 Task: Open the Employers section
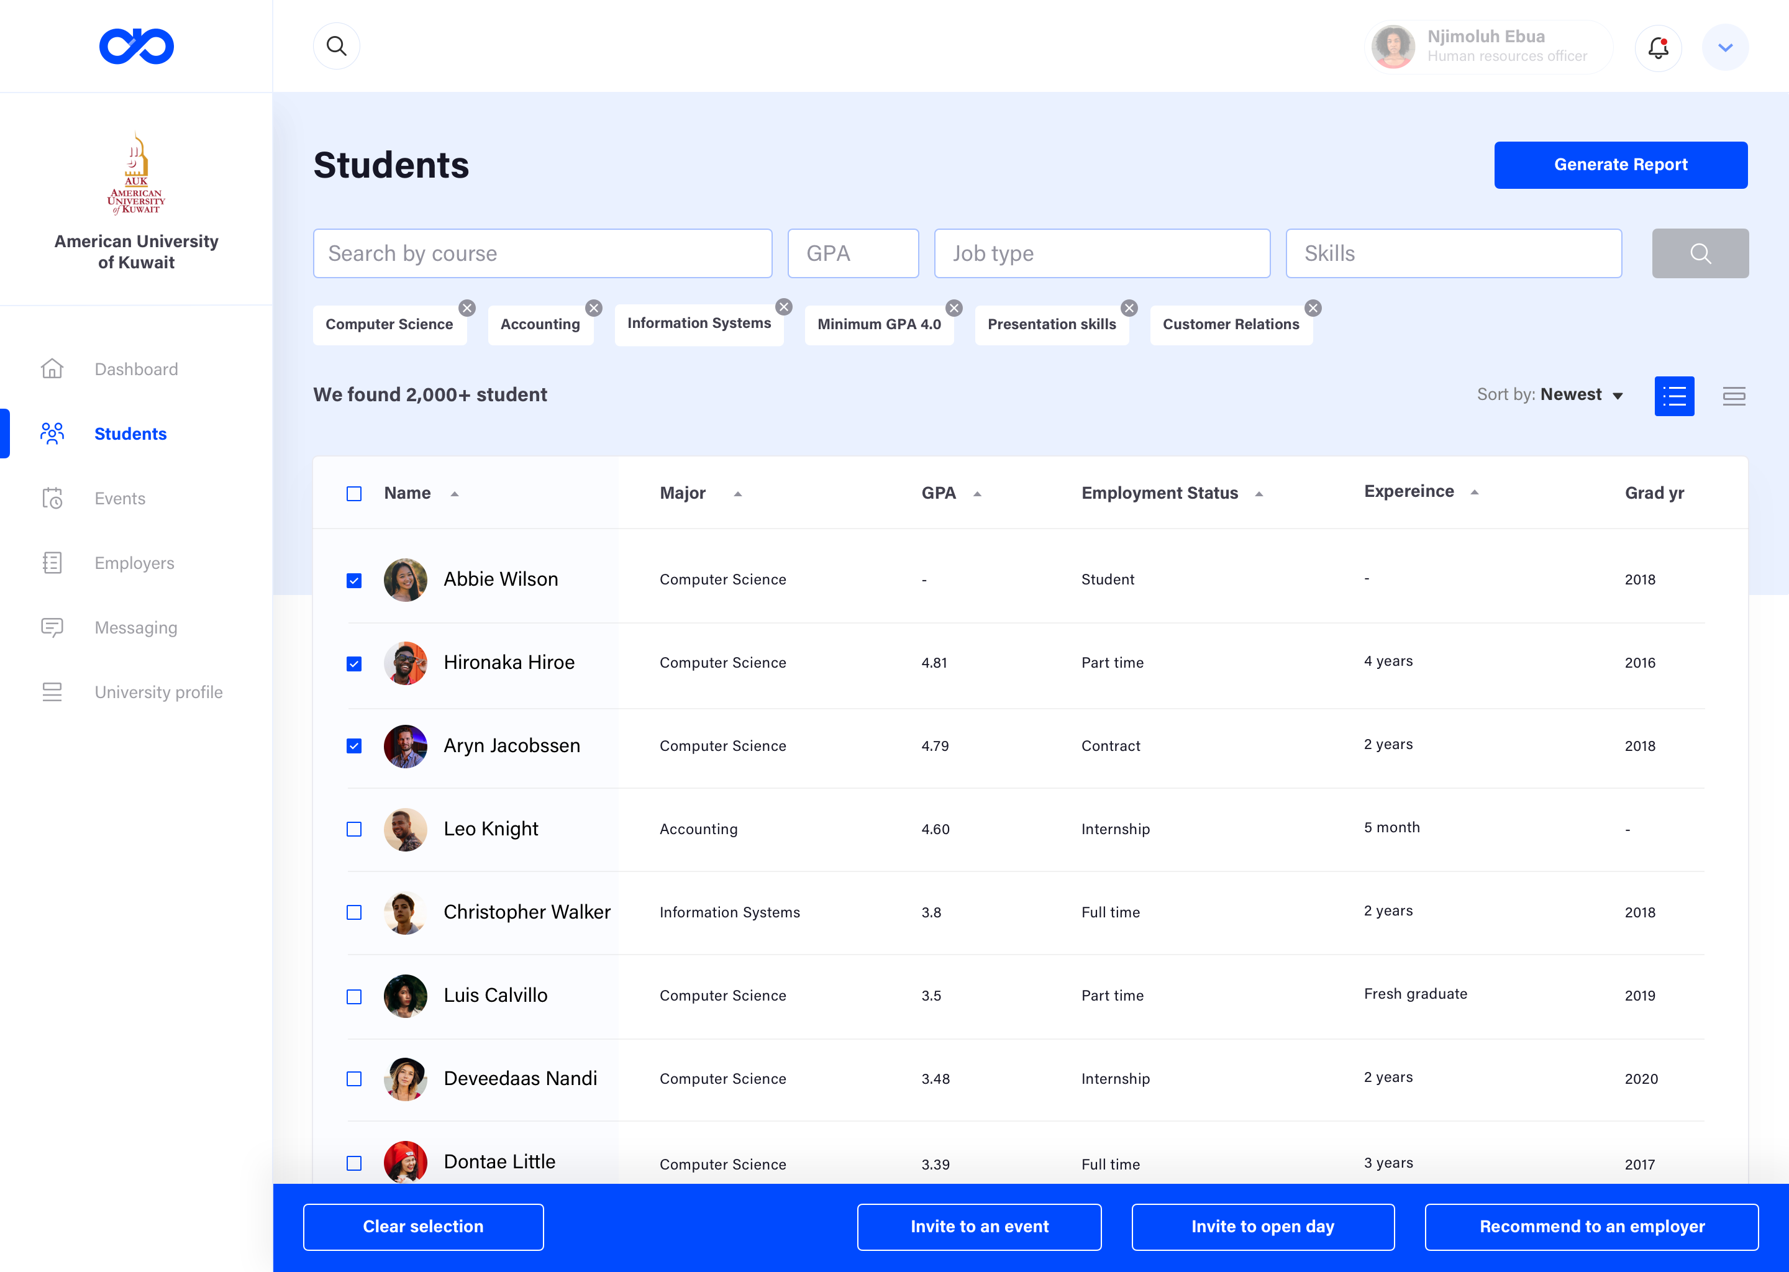pyautogui.click(x=134, y=562)
